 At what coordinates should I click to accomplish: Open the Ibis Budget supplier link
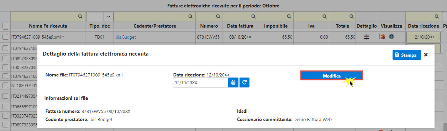pos(125,37)
